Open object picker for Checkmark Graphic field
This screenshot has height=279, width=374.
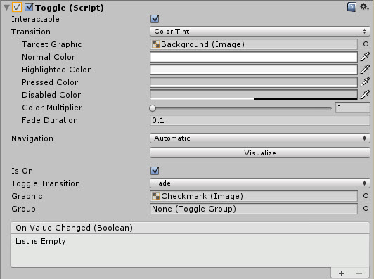pyautogui.click(x=366, y=196)
